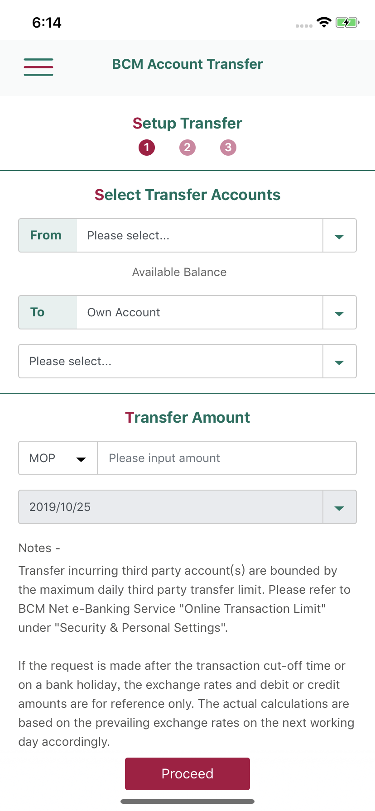Tap the battery charging icon
The image size is (375, 811).
347,22
